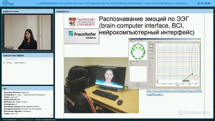Click the small status icon on Игорь's row
This screenshot has width=215, height=121.
coord(50,63)
